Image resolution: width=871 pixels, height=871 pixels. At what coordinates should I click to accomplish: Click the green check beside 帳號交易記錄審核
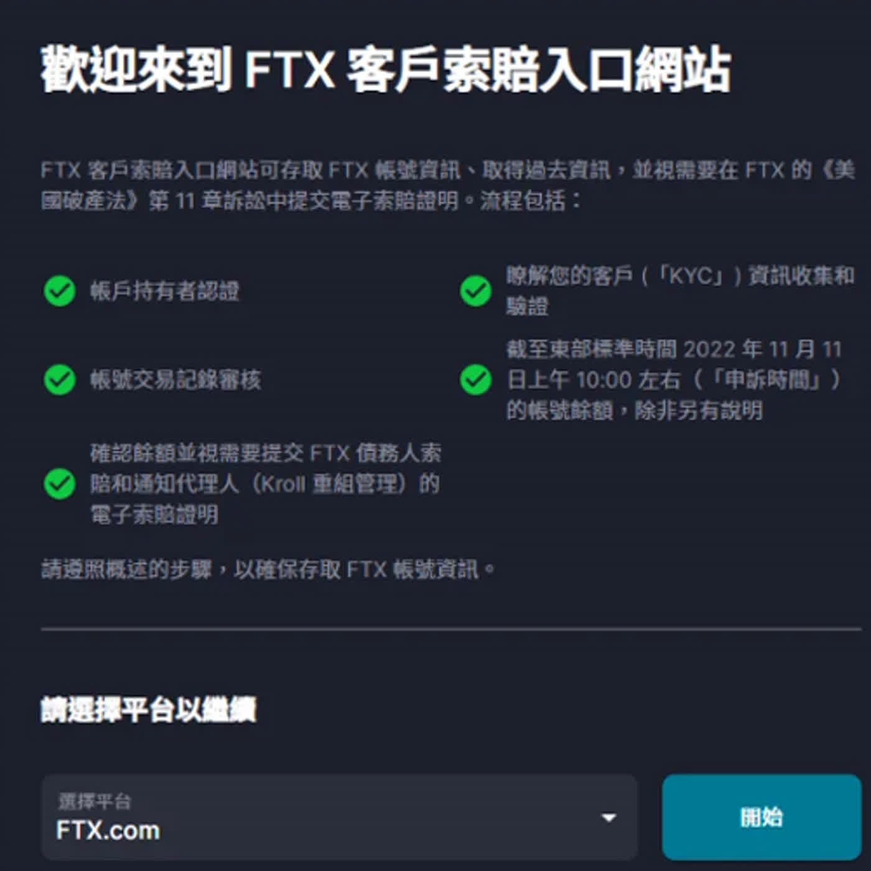point(60,380)
